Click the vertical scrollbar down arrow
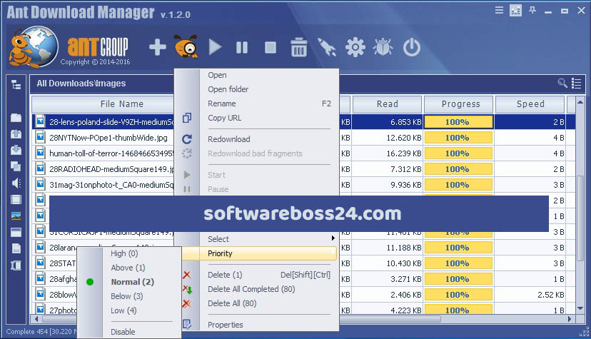591x339 pixels. (x=580, y=308)
